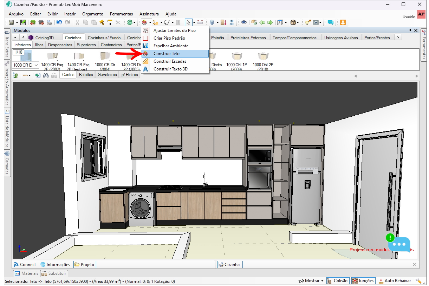Choose Ajustar Limites do Piso
This screenshot has height=286, width=429.
[x=175, y=30]
